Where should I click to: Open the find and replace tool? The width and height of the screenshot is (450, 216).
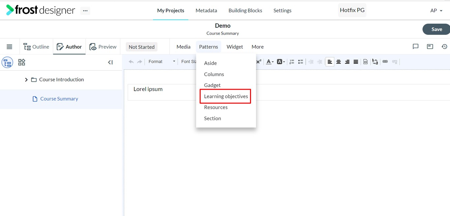click(375, 61)
